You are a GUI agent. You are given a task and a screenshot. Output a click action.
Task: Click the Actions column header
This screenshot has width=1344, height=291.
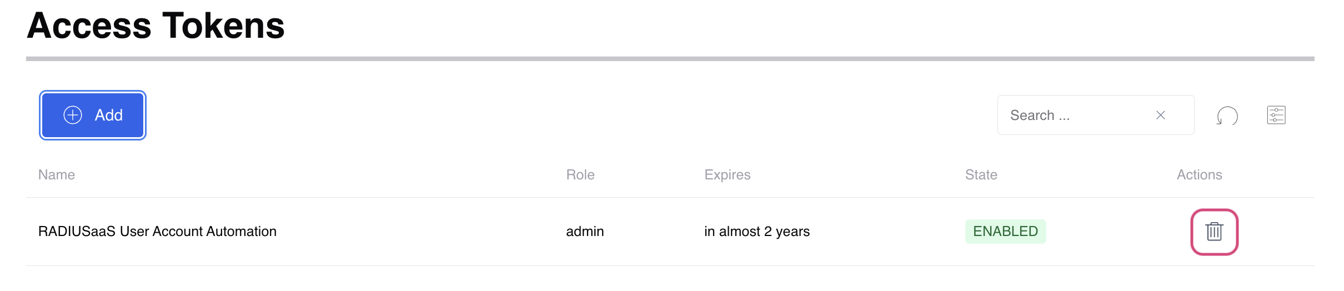coord(1200,175)
